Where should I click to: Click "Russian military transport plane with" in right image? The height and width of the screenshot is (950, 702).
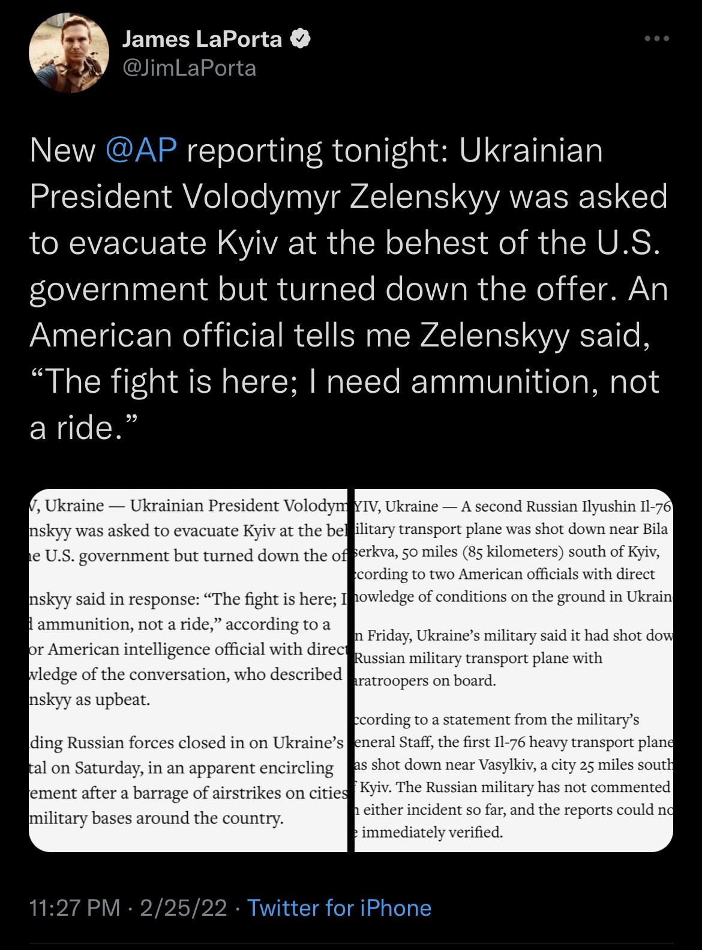coord(480,658)
